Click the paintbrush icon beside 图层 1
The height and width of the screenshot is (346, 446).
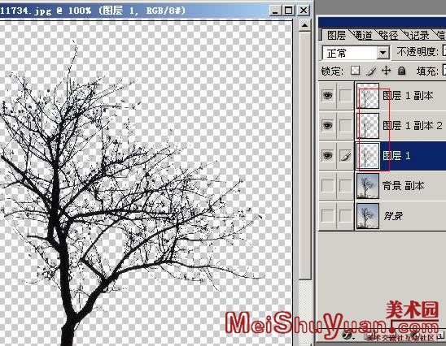(345, 156)
